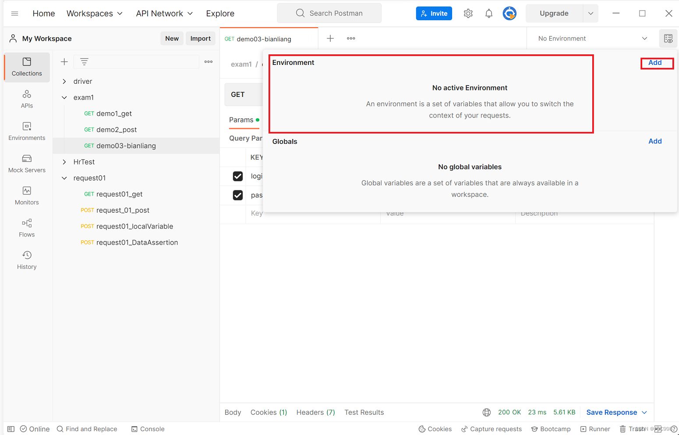Screen dimensions: 679x435
Task: Click Add next to Environment
Action: [655, 63]
